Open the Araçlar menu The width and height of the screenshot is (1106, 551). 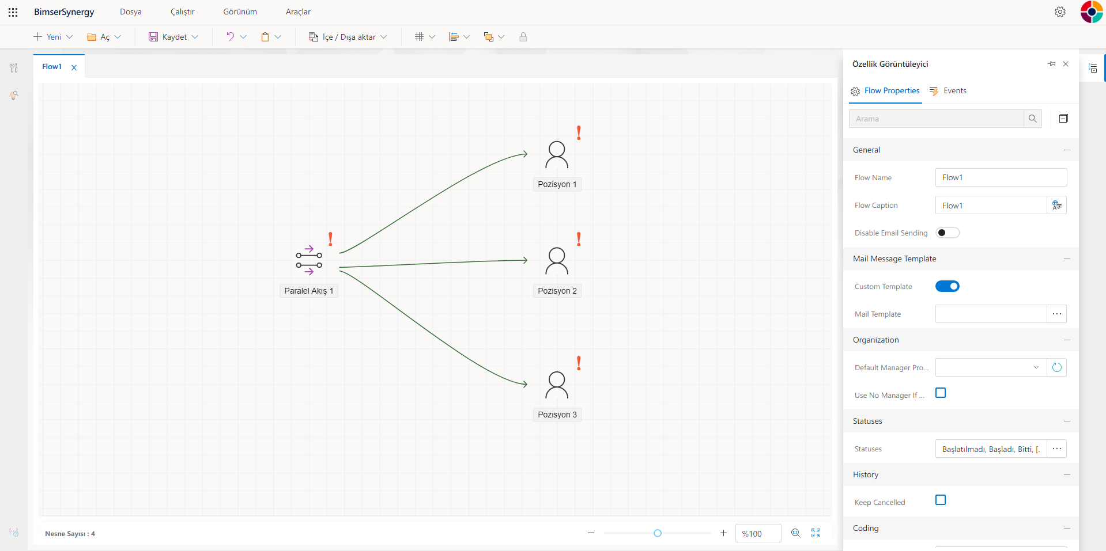[298, 12]
